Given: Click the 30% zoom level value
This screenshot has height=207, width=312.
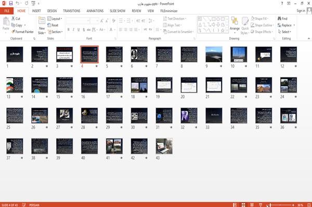Looking at the screenshot, I should 301,205.
